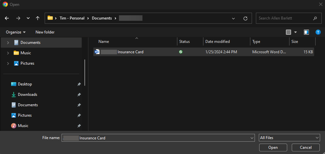Screen dimensions: 325x154
Task: Click the view layout list icon
Action: click(288, 32)
